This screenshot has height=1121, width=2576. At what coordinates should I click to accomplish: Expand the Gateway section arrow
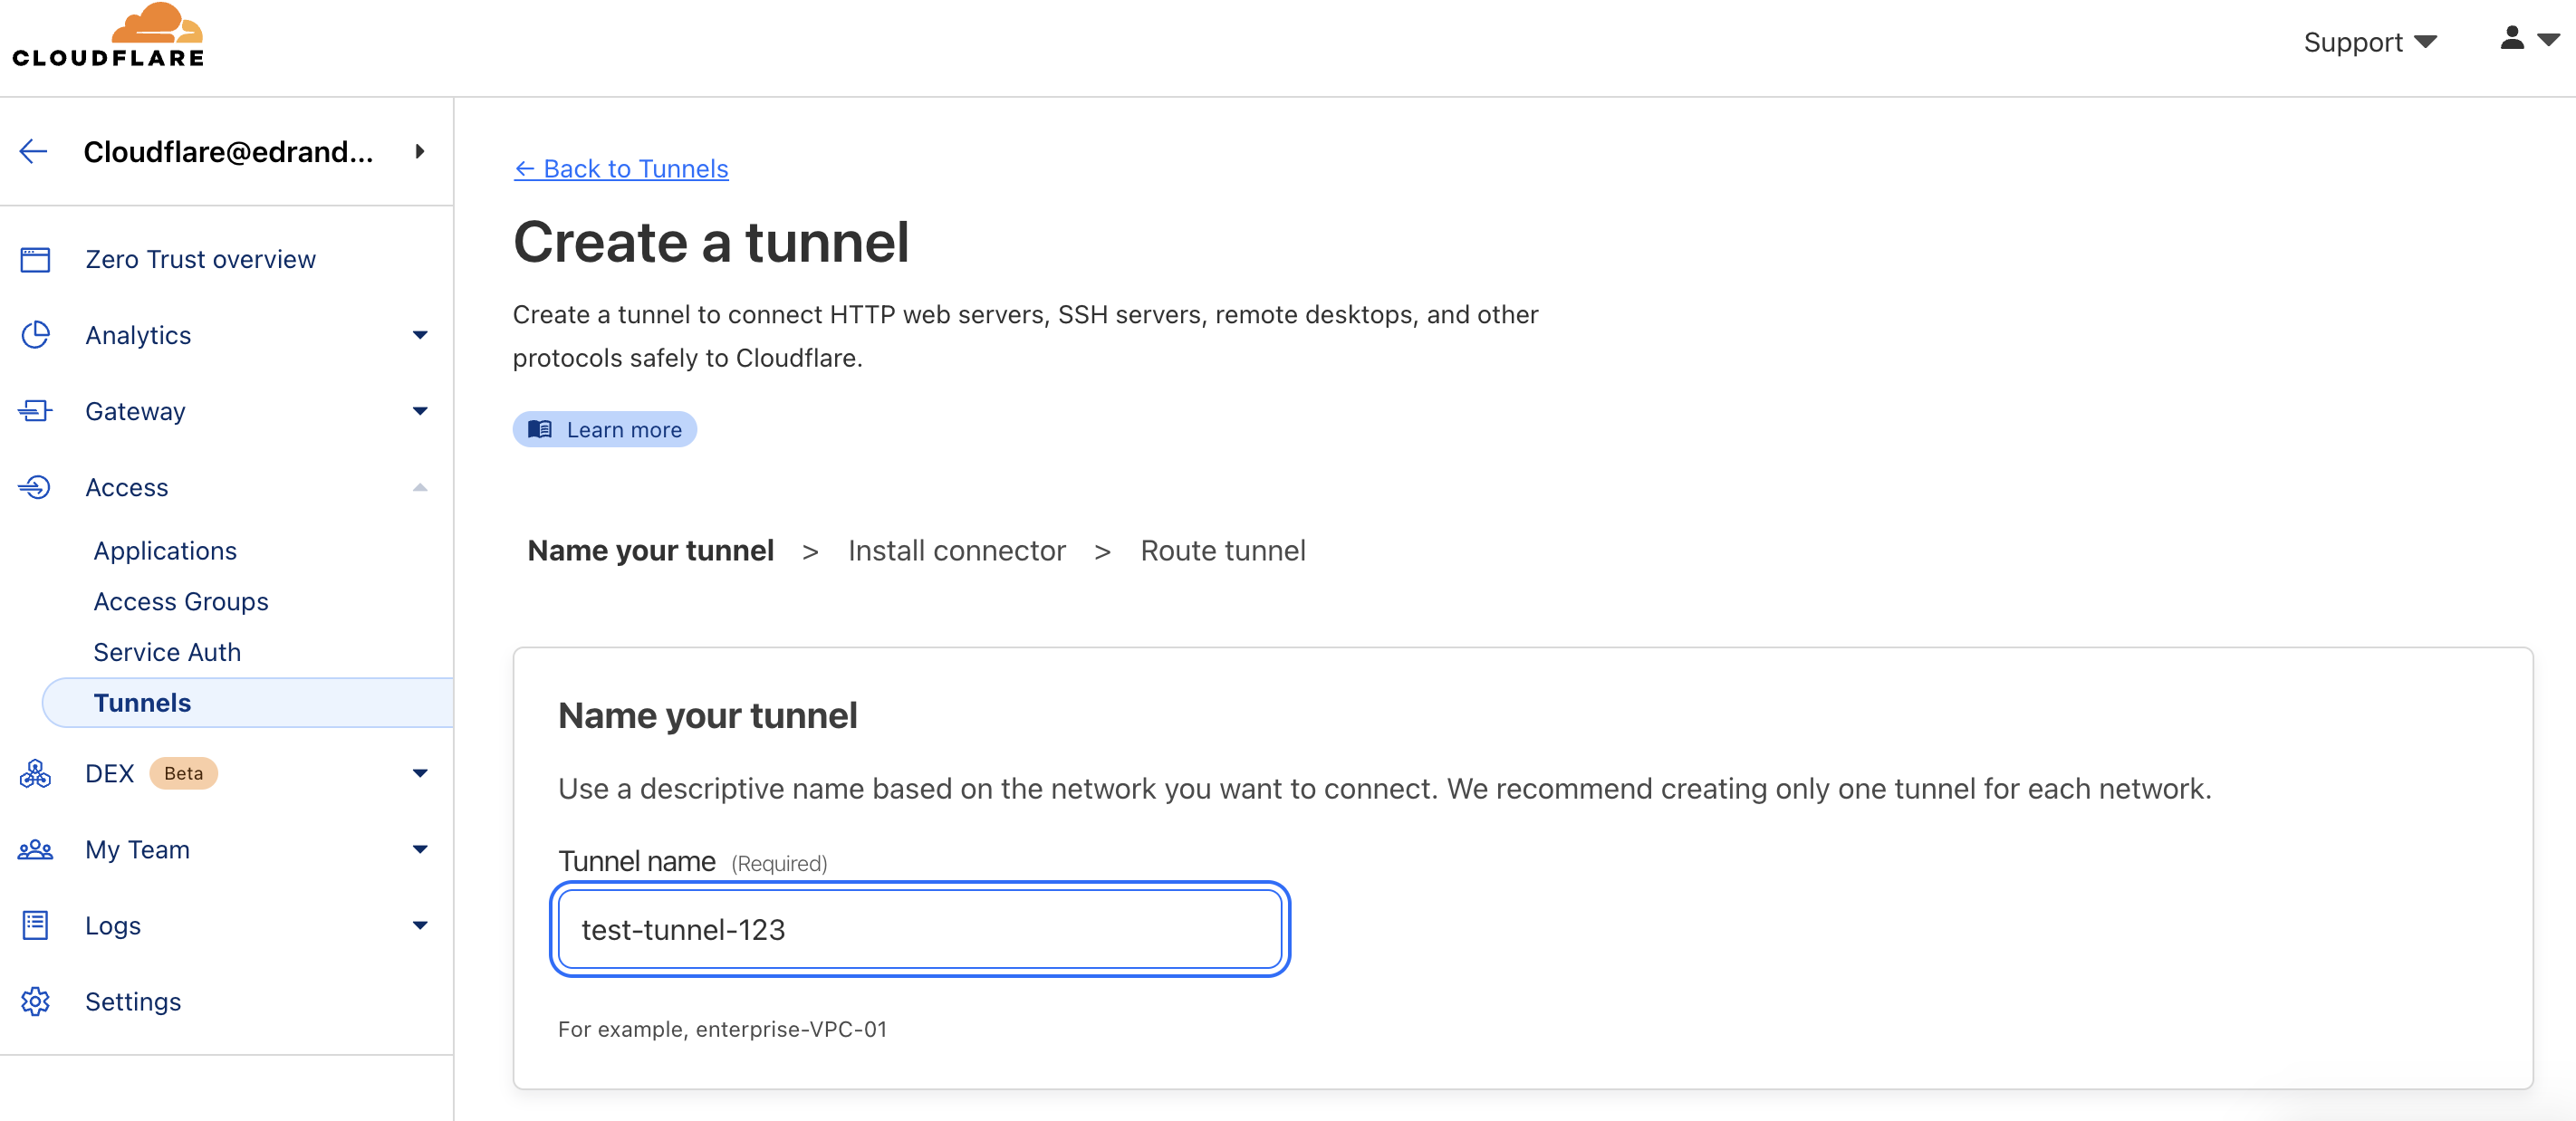pyautogui.click(x=420, y=411)
